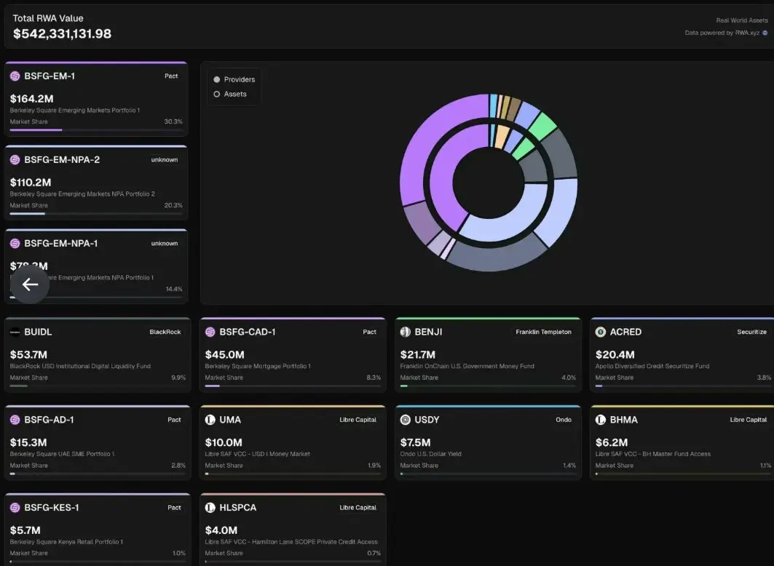
Task: Click the $10.0M value on UMA
Action: (x=224, y=442)
